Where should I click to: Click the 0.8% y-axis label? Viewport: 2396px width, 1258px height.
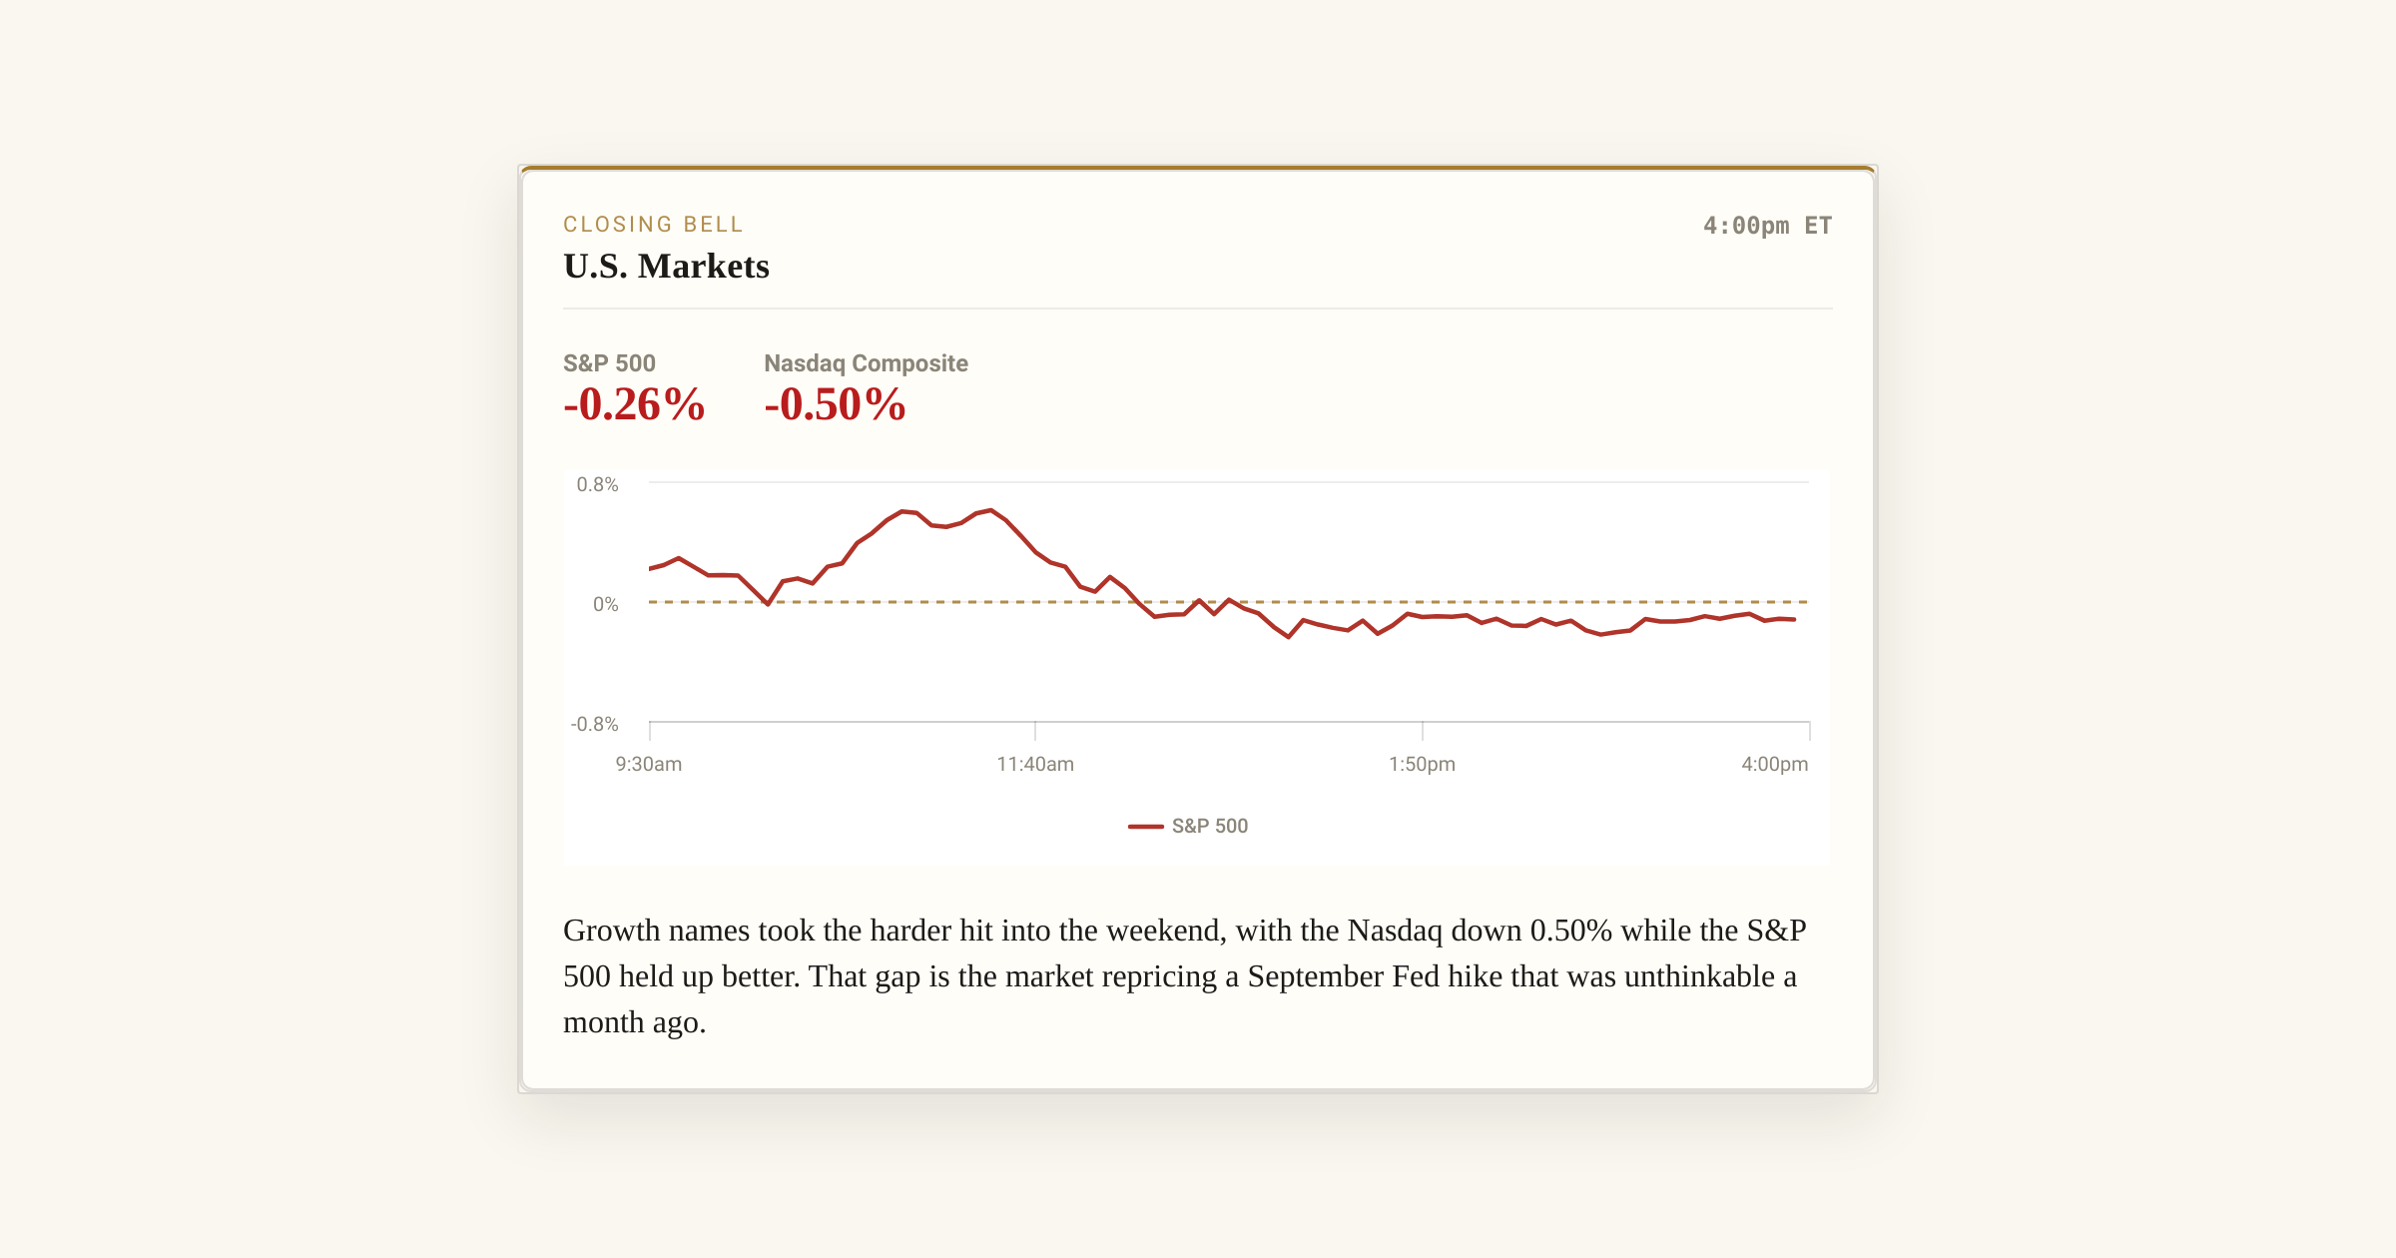(x=597, y=484)
